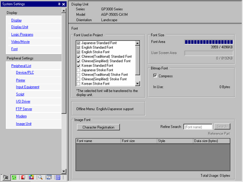Enable Chinese(Traditional) Stroke Font
This screenshot has width=243, height=182.
79,75
